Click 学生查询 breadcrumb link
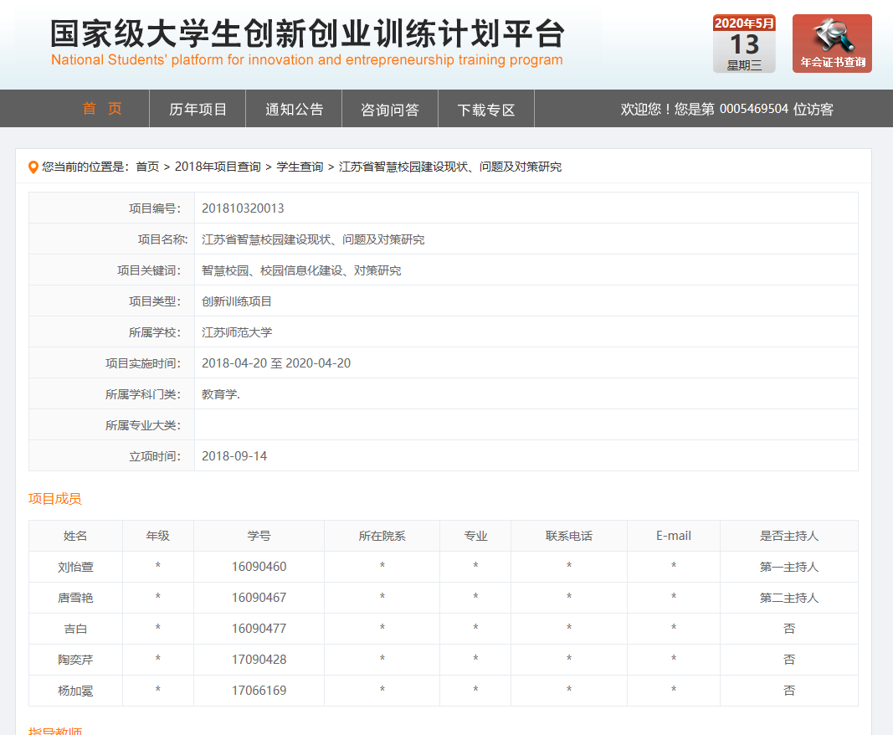The image size is (893, 735). point(300,167)
